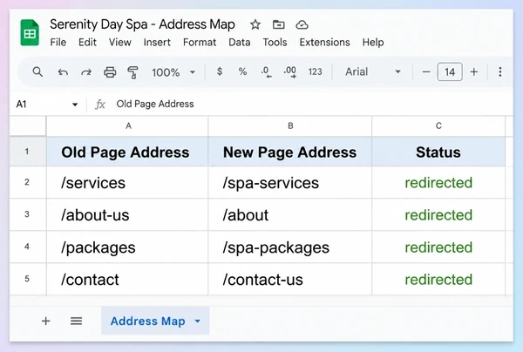Open the Data menu
The image size is (523, 352).
click(239, 43)
